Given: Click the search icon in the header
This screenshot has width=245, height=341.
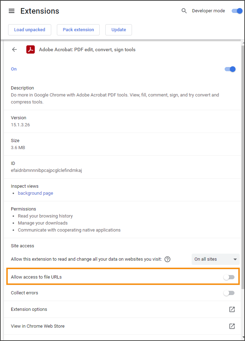Looking at the screenshot, I should pos(184,11).
